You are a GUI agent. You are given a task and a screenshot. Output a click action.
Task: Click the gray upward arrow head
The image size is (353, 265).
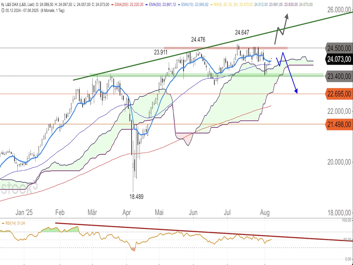pos(285,14)
